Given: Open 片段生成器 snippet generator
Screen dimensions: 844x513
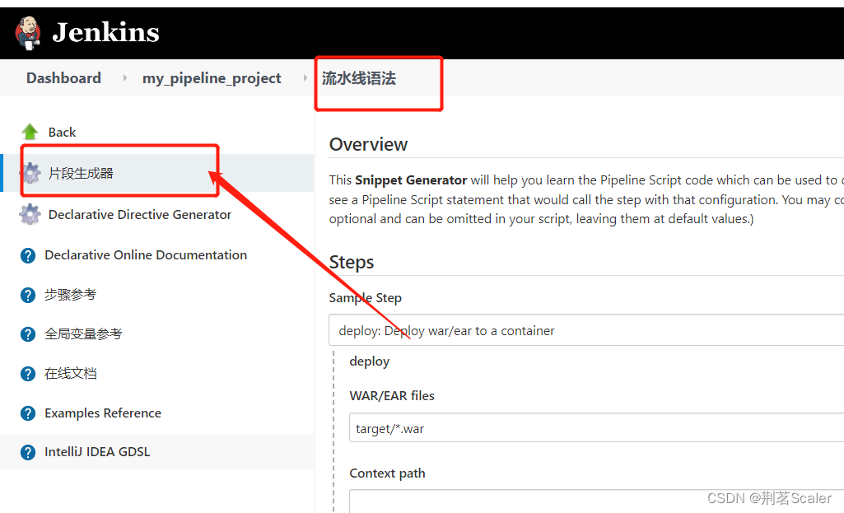Looking at the screenshot, I should (81, 173).
